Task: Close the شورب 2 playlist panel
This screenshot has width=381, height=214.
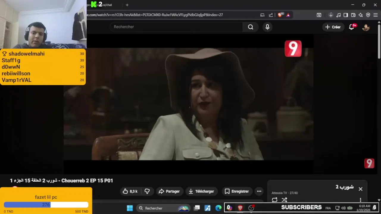Action: 360,189
